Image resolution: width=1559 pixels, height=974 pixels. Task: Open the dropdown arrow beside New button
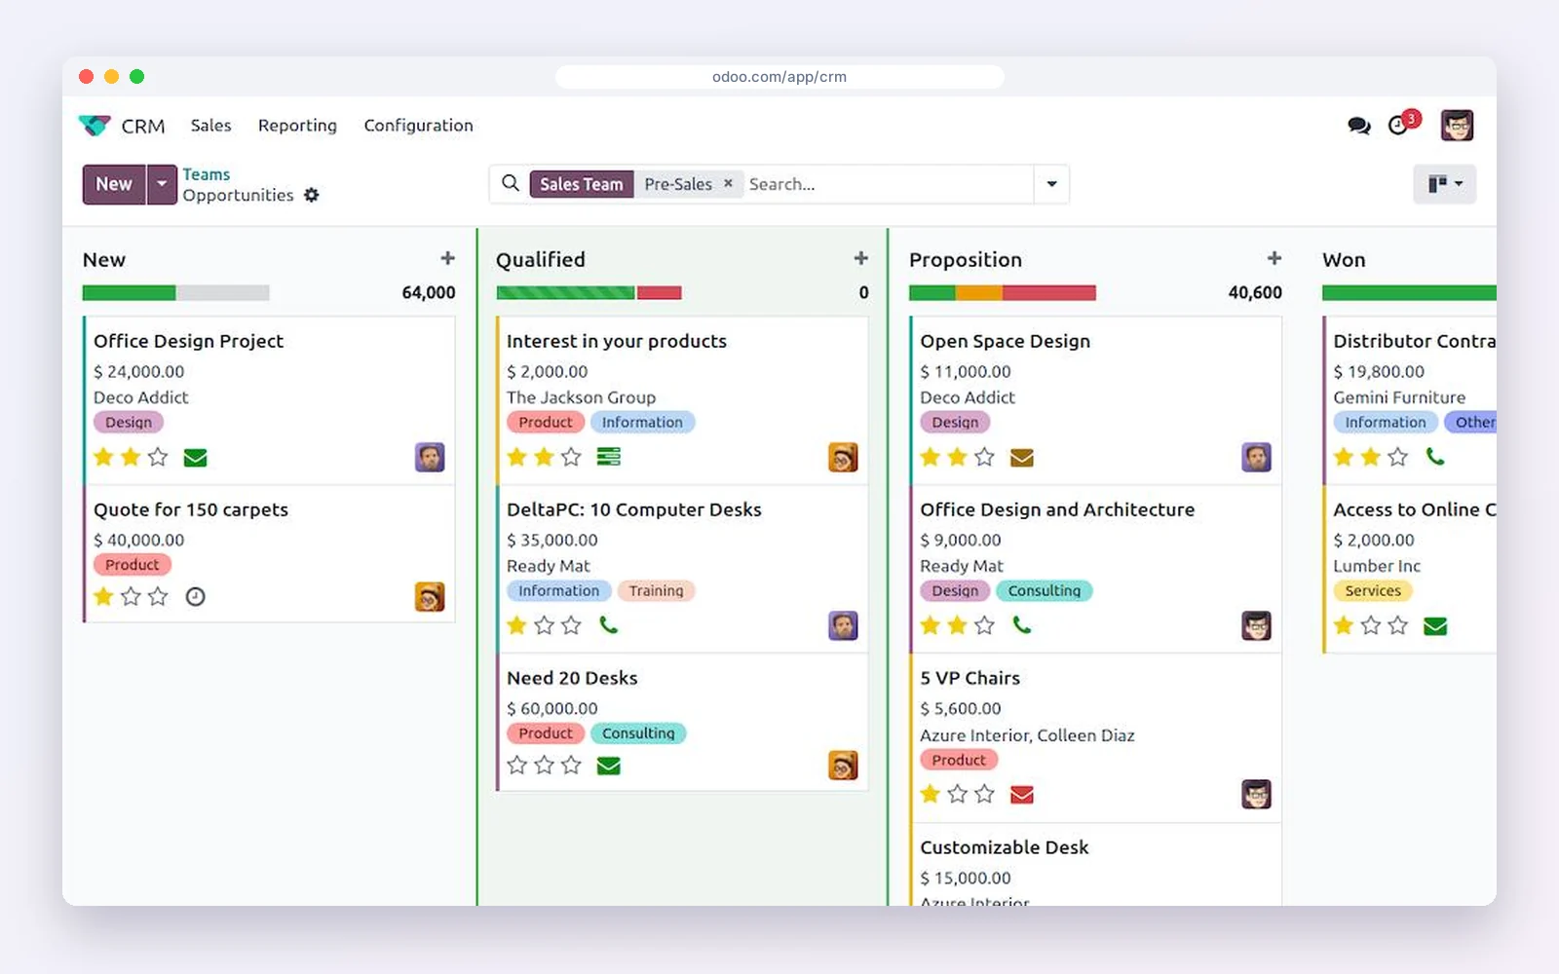tap(162, 184)
